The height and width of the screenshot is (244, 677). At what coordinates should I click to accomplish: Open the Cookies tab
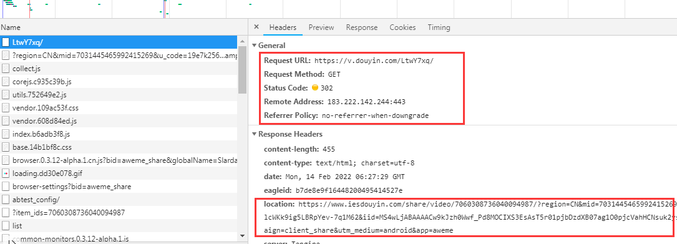click(x=402, y=27)
